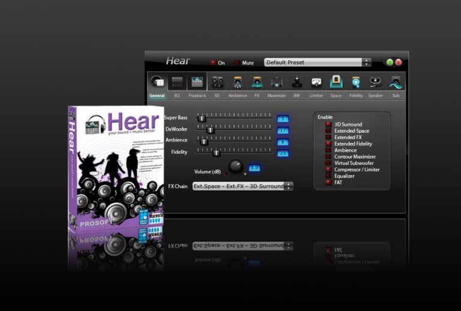The width and height of the screenshot is (461, 311).
Task: Enable Extended FX checkbox
Action: click(328, 137)
